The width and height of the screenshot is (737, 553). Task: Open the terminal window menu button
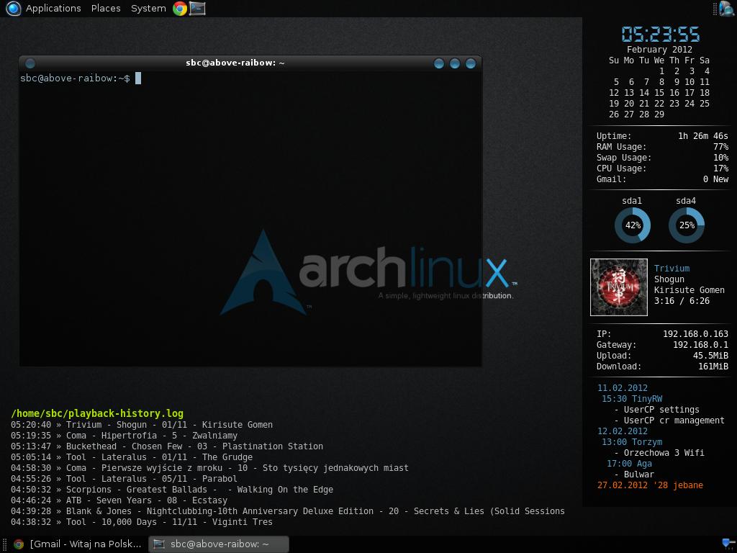(30, 63)
